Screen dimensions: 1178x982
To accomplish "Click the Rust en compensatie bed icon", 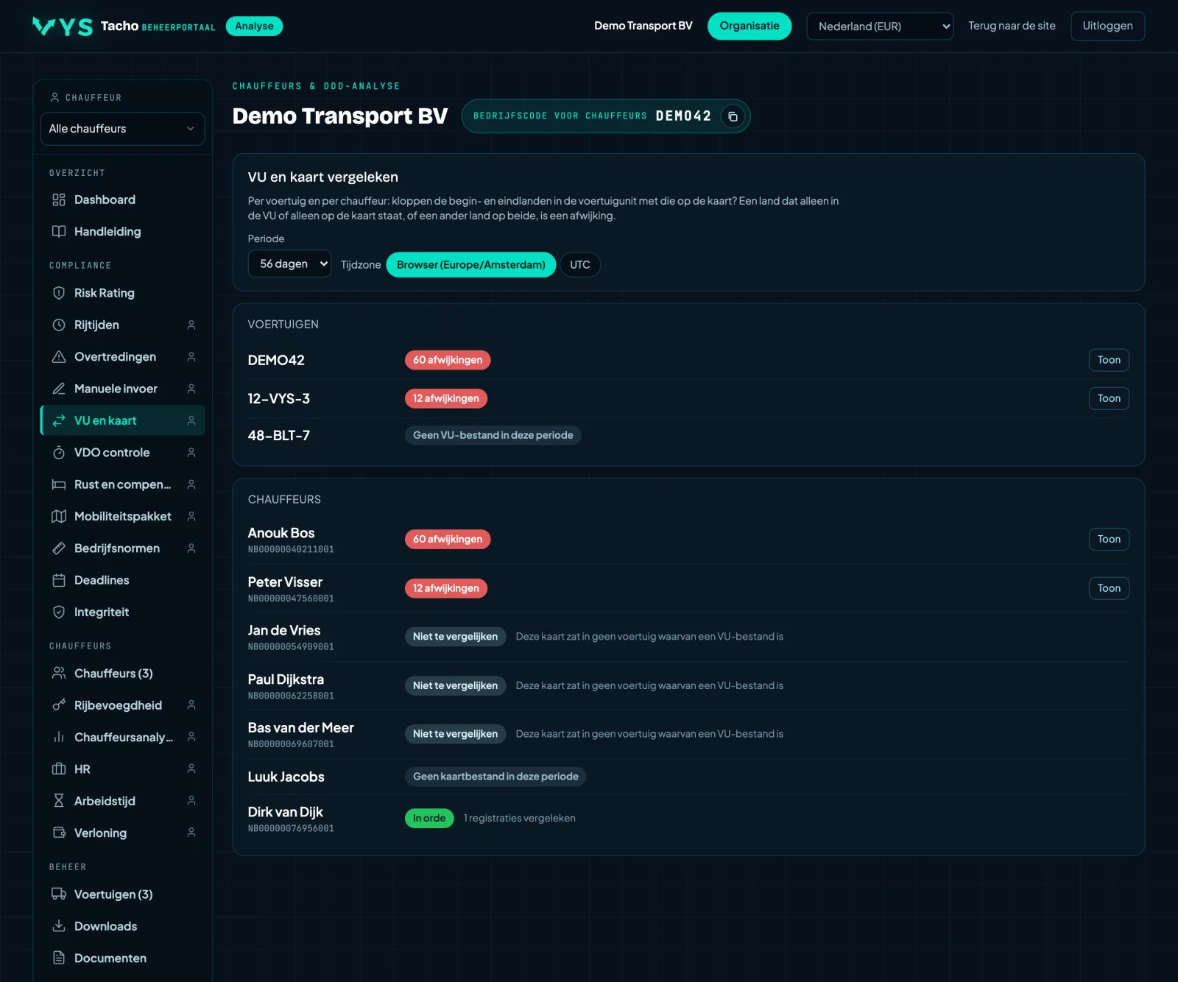I will 59,484.
